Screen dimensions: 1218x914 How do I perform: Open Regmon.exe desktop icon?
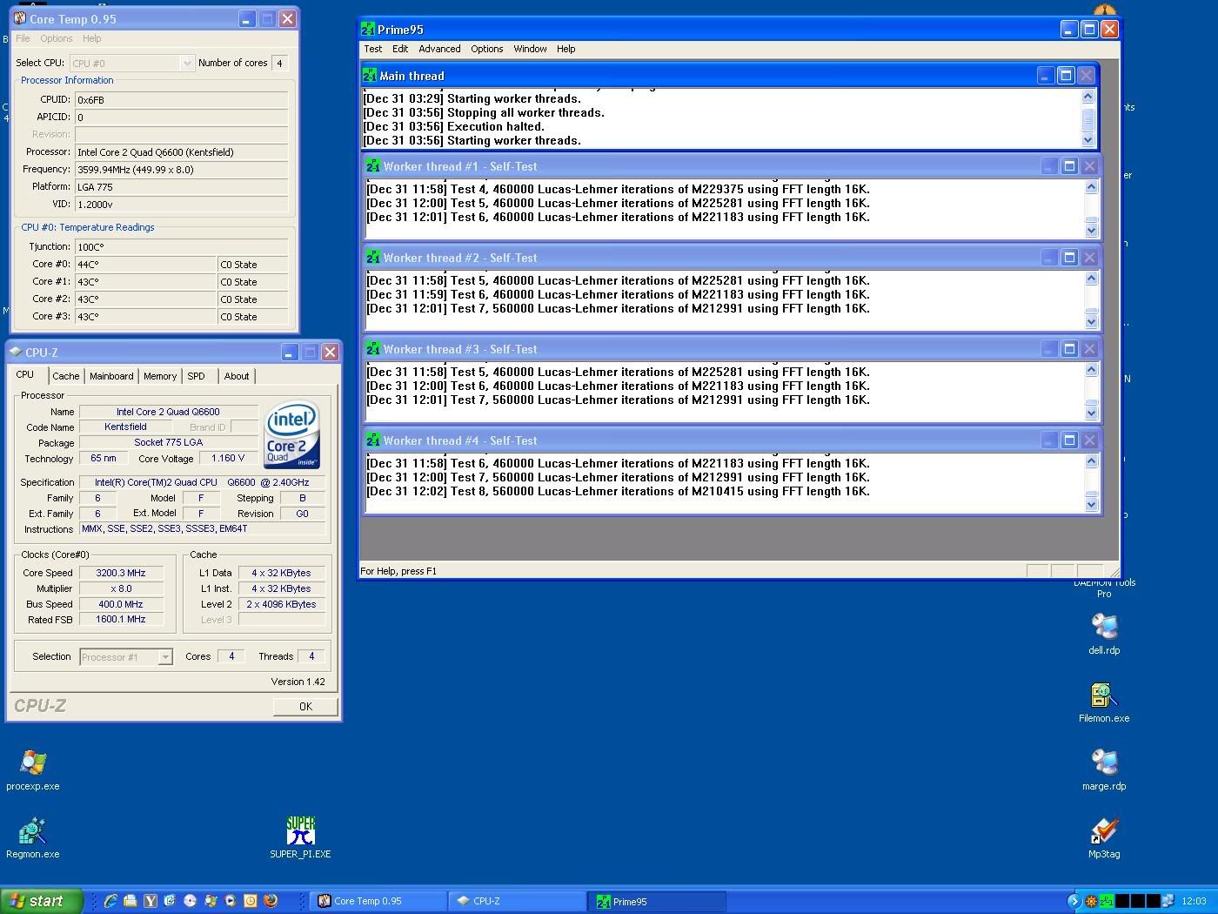(x=33, y=838)
